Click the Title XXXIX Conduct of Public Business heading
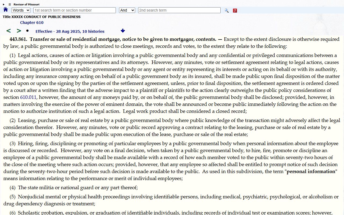The width and height of the screenshot is (344, 215). tap(42, 17)
